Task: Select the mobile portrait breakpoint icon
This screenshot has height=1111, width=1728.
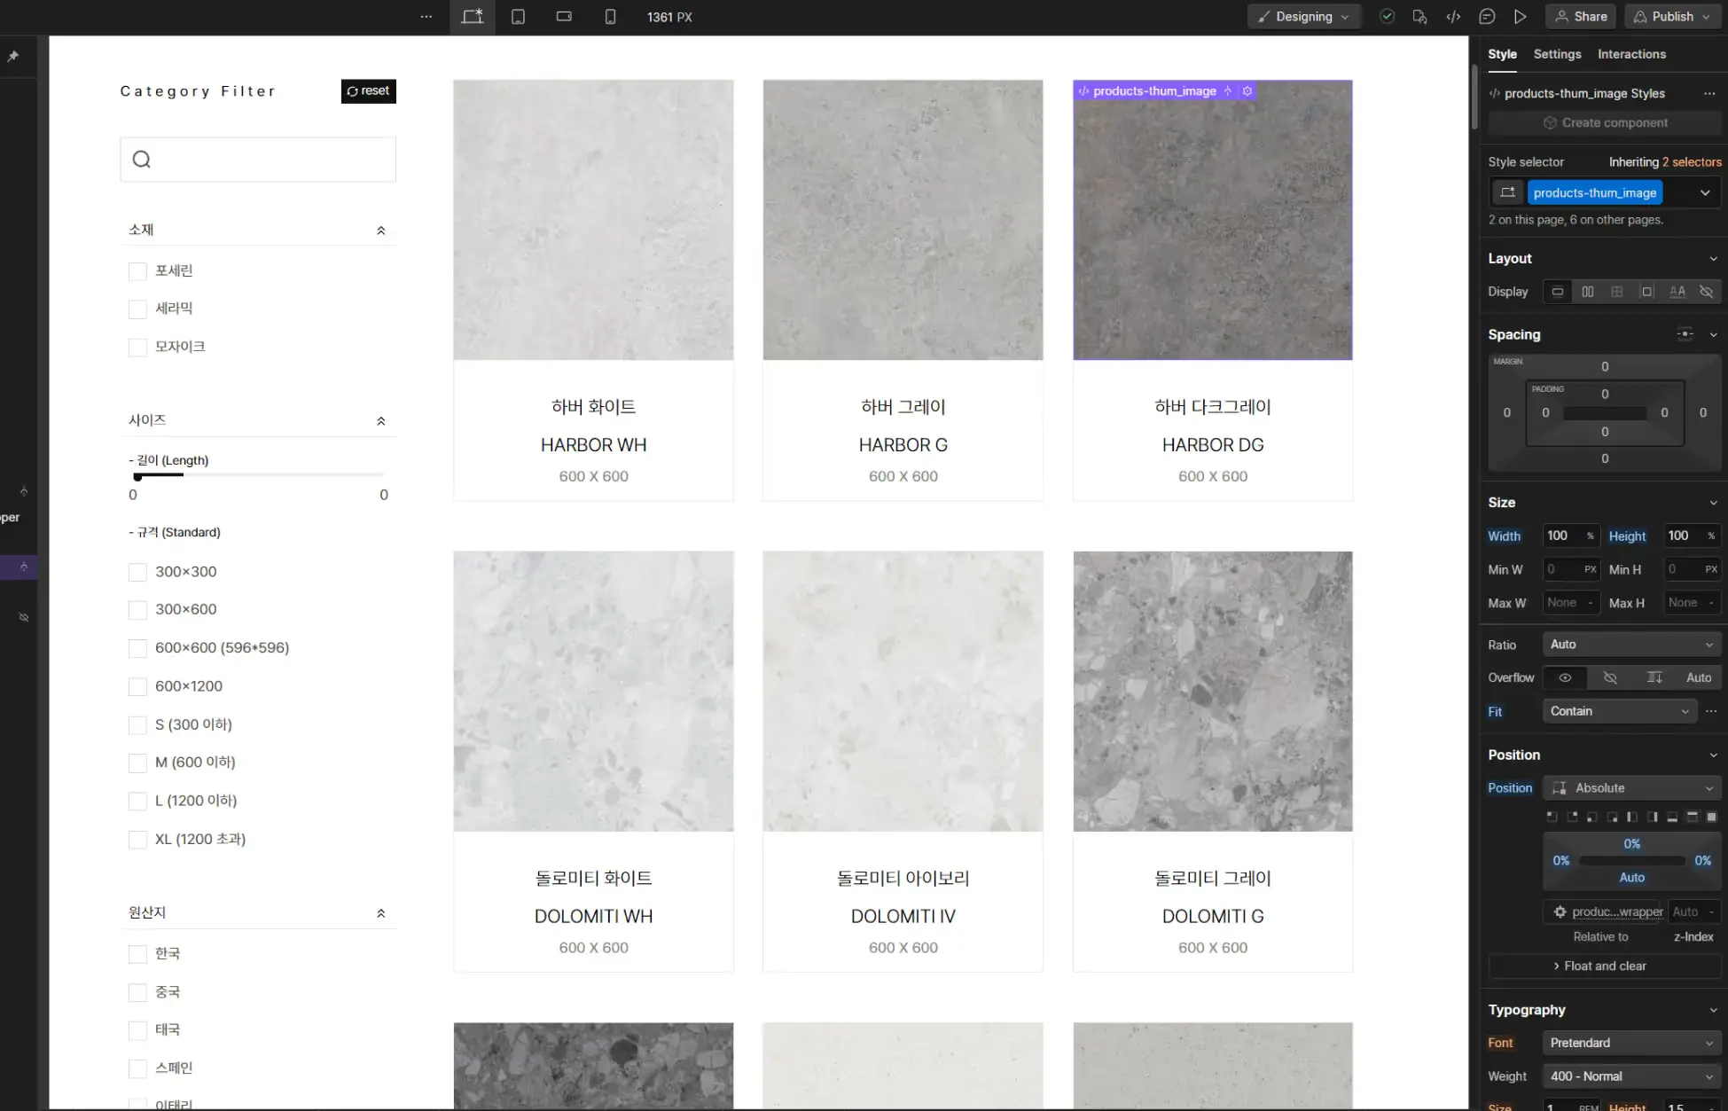Action: (x=610, y=17)
